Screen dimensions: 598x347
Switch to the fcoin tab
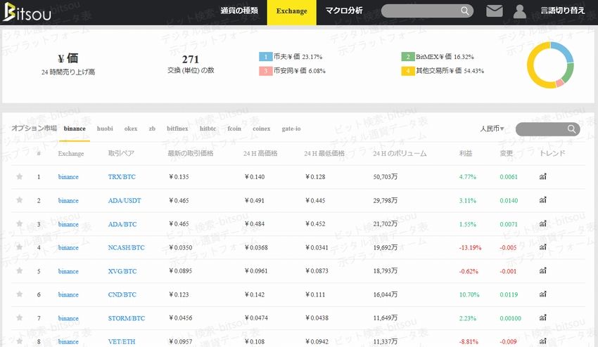(x=234, y=129)
